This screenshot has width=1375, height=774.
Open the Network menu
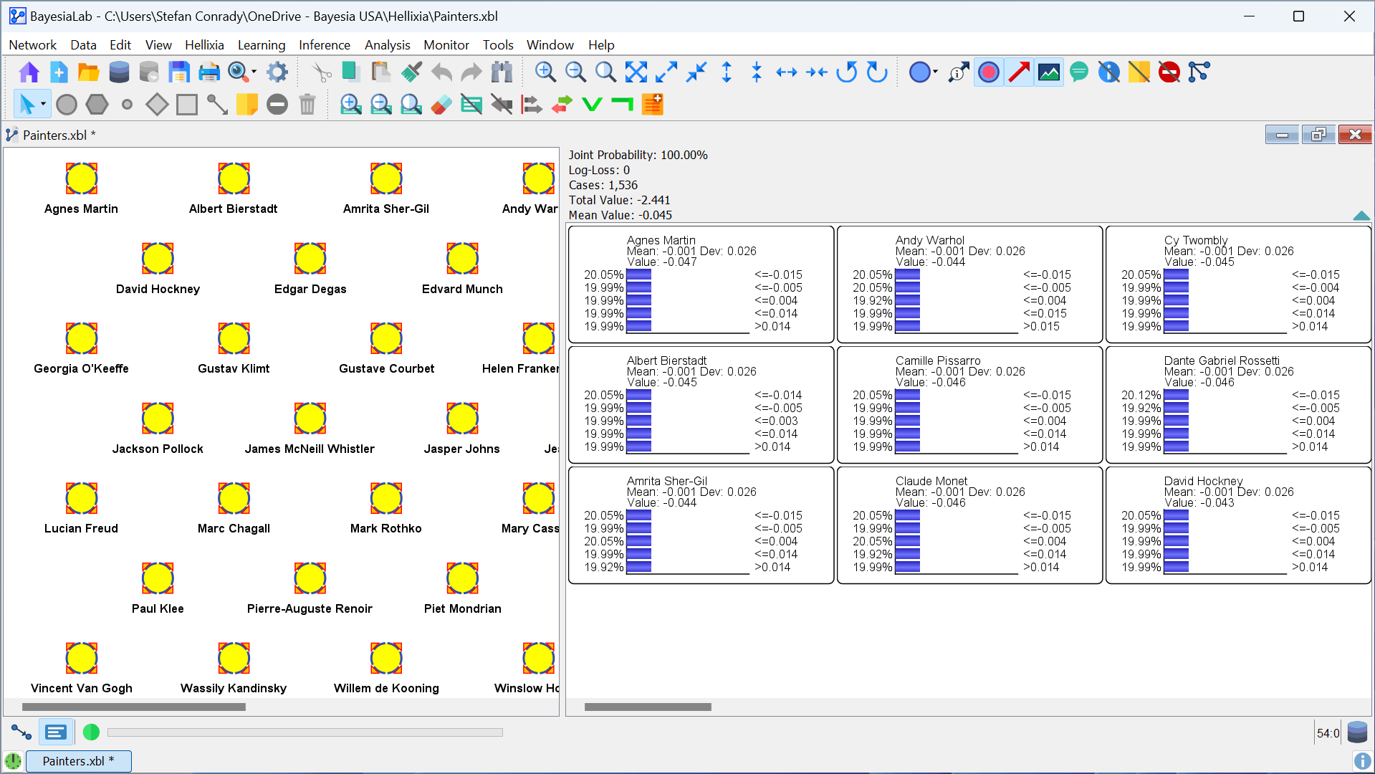33,45
